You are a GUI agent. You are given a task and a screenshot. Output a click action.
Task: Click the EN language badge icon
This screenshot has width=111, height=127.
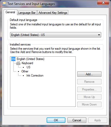pyautogui.click(x=13, y=59)
